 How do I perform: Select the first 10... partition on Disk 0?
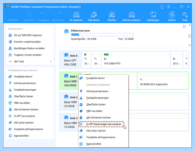tap(86, 60)
